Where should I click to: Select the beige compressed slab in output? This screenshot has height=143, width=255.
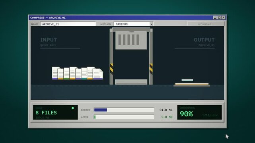click(192, 84)
